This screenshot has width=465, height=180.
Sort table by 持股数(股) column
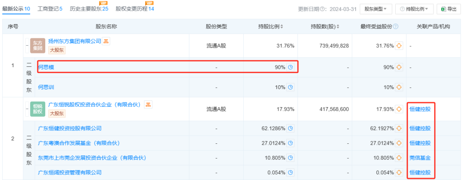pyautogui.click(x=325, y=27)
